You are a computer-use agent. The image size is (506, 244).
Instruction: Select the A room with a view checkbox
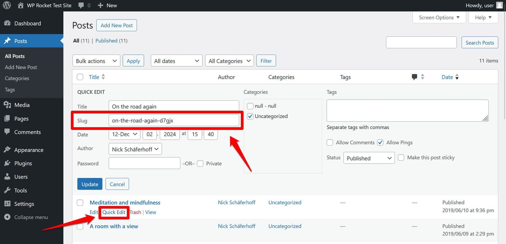click(80, 226)
